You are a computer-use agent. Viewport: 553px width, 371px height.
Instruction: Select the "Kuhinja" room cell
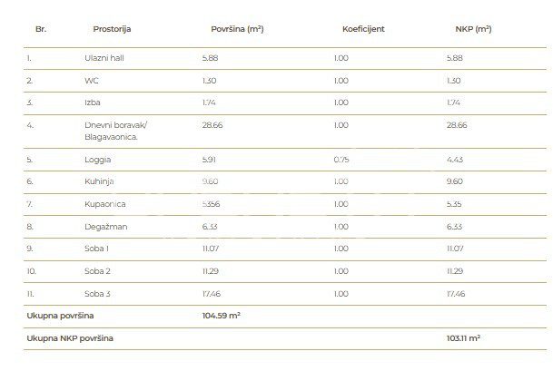pos(98,181)
